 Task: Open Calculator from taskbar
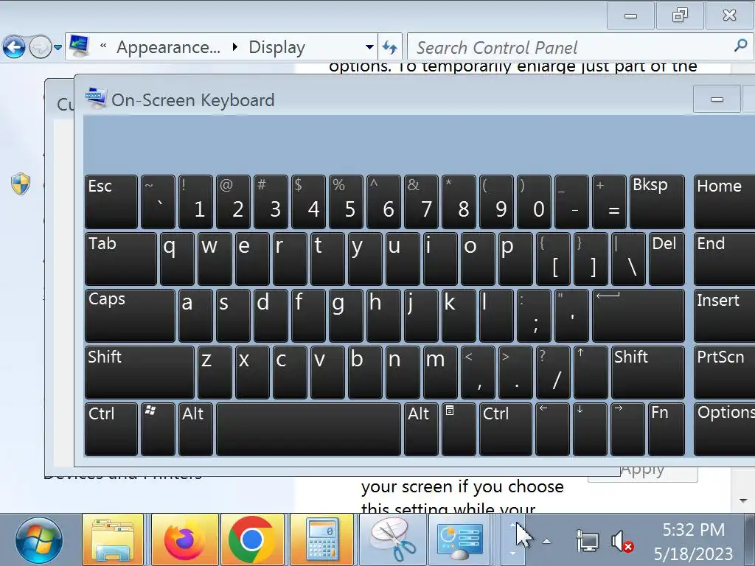tap(322, 540)
